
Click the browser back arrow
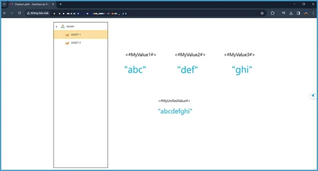[5, 13]
